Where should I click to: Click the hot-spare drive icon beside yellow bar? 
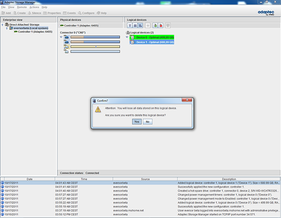click(66, 47)
